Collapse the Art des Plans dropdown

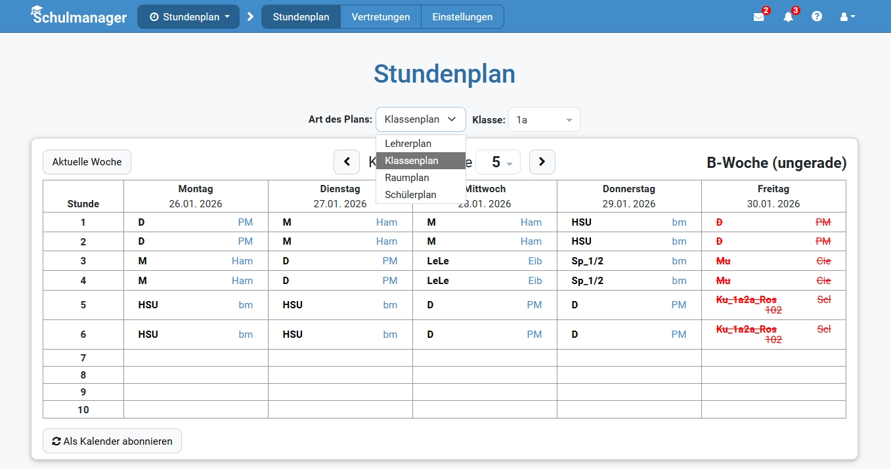[420, 119]
